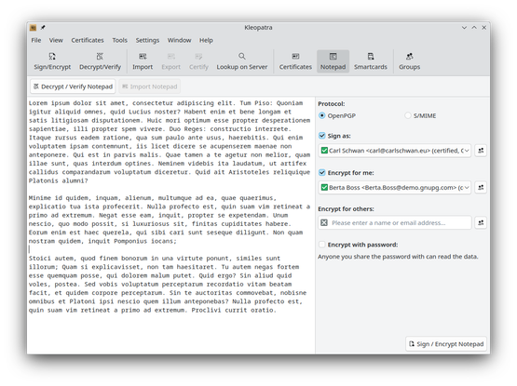Image resolution: width=517 pixels, height=386 pixels.
Task: Open the Groups toolbar item
Action: [x=409, y=61]
